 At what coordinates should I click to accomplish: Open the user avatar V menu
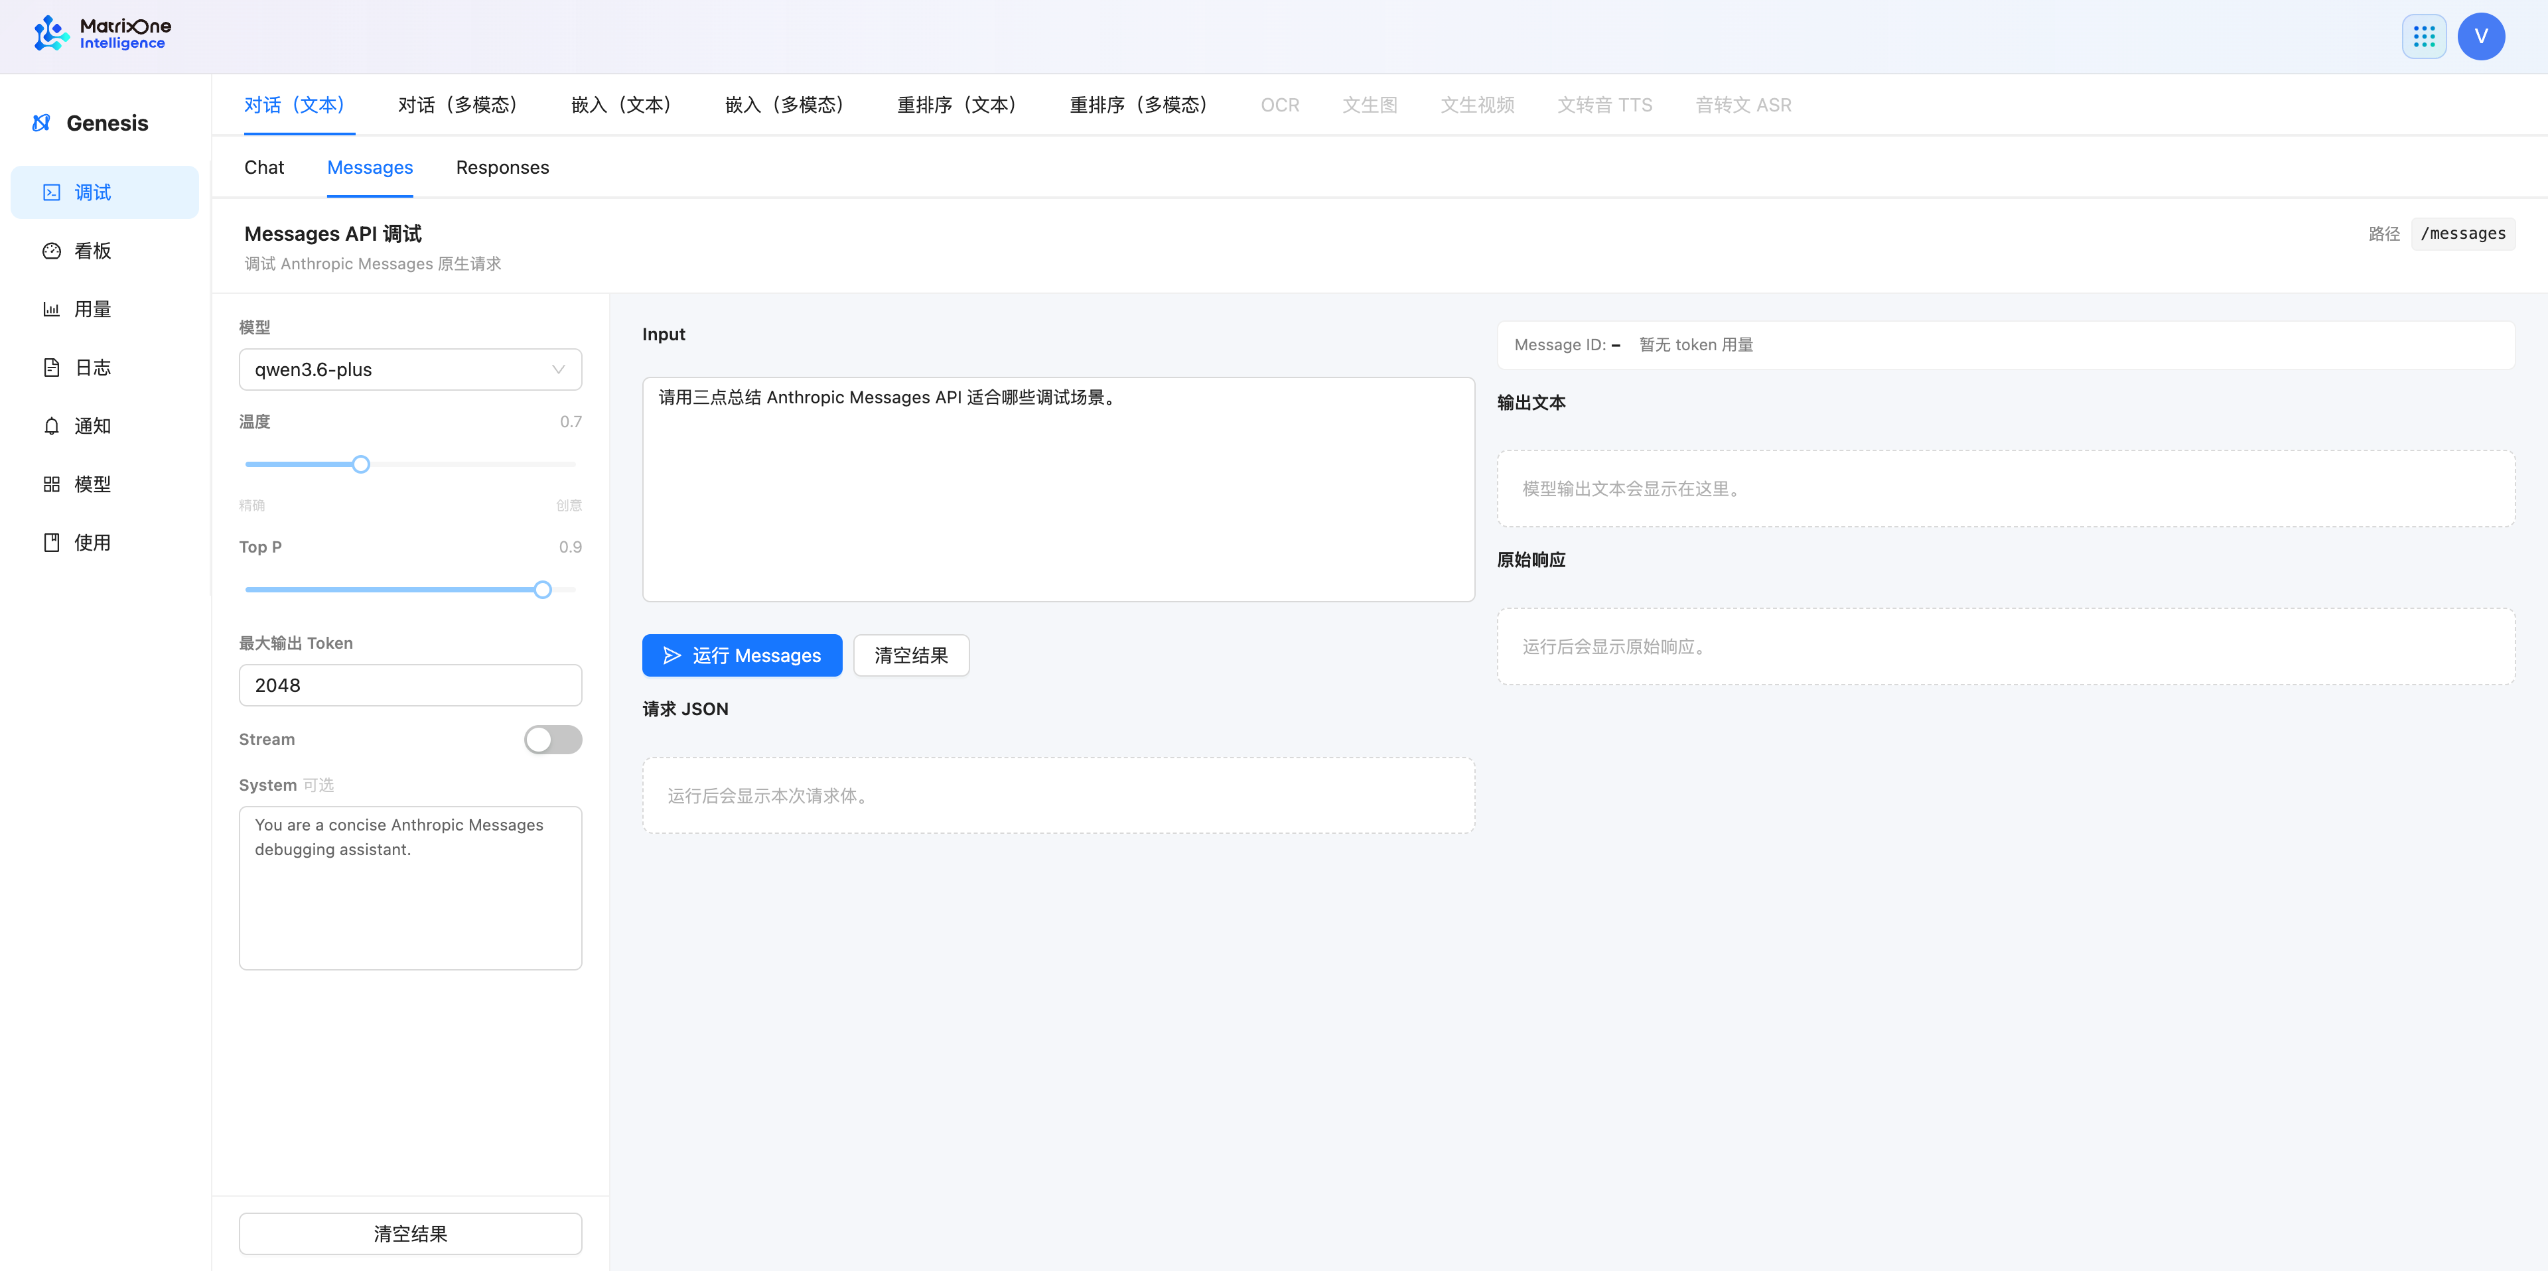tap(2481, 36)
